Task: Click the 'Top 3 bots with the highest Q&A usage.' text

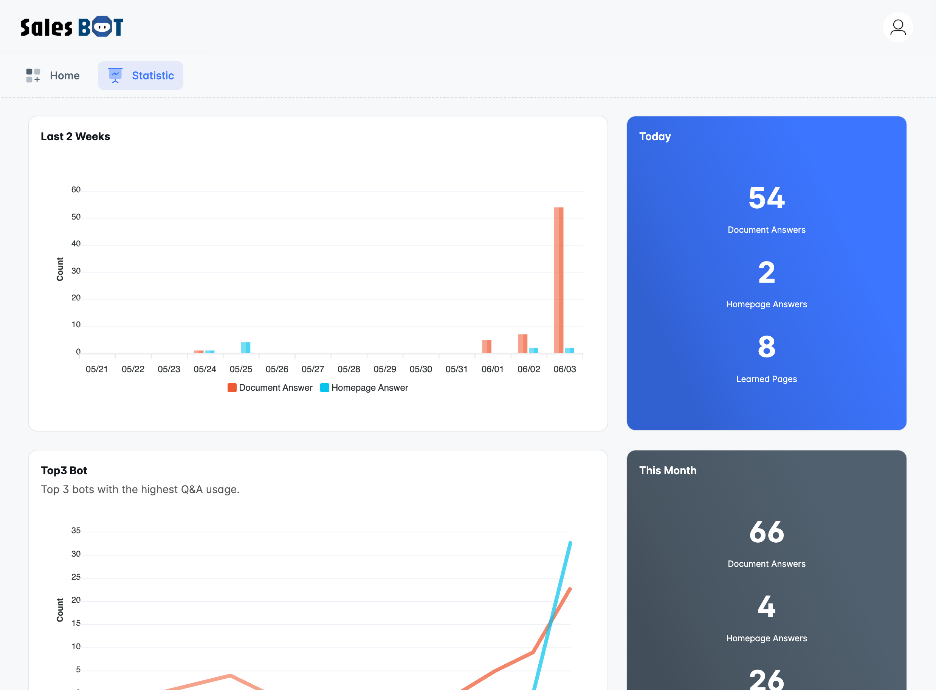Action: (x=140, y=489)
